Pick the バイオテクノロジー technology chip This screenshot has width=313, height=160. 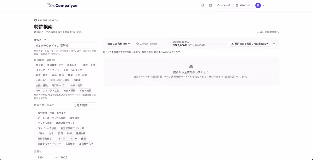pos(67,138)
